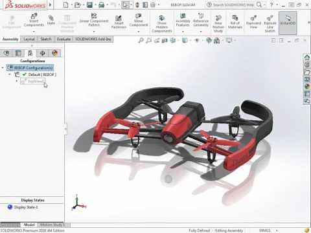The height and width of the screenshot is (233, 311).
Task: Switch to SOLIDWORKS Add-Ins tab
Action: (93, 39)
